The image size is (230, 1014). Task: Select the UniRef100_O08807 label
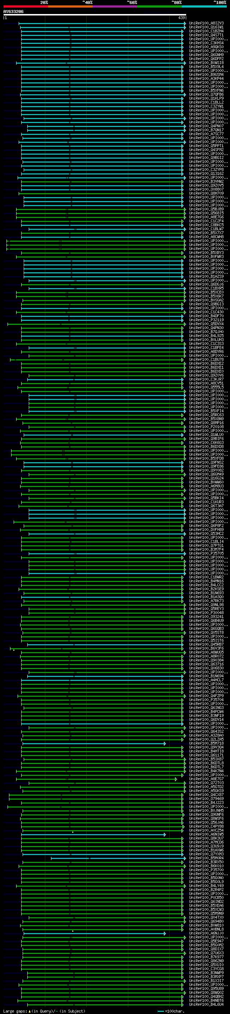[x=206, y=189]
